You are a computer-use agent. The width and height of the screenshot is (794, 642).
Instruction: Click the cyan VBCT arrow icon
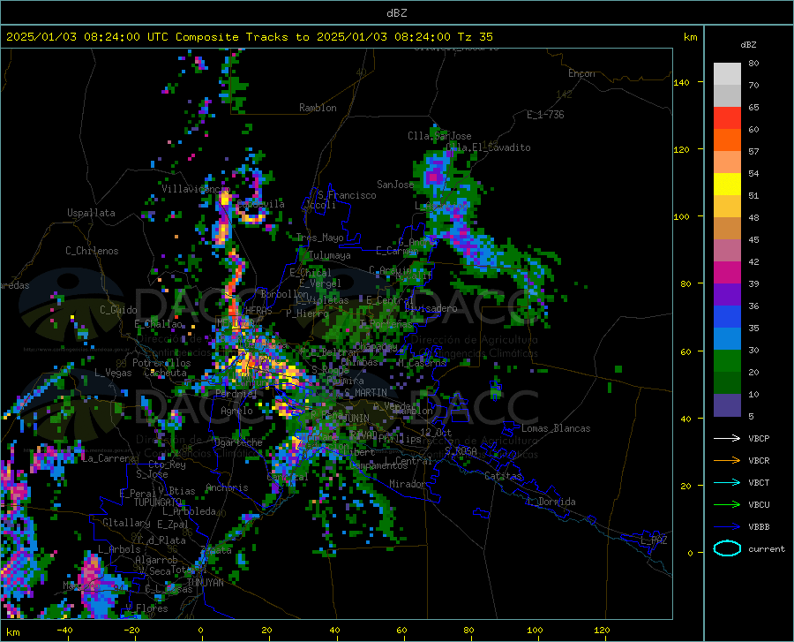727,482
